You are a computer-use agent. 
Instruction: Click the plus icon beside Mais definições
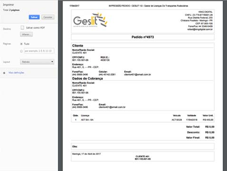[4, 73]
